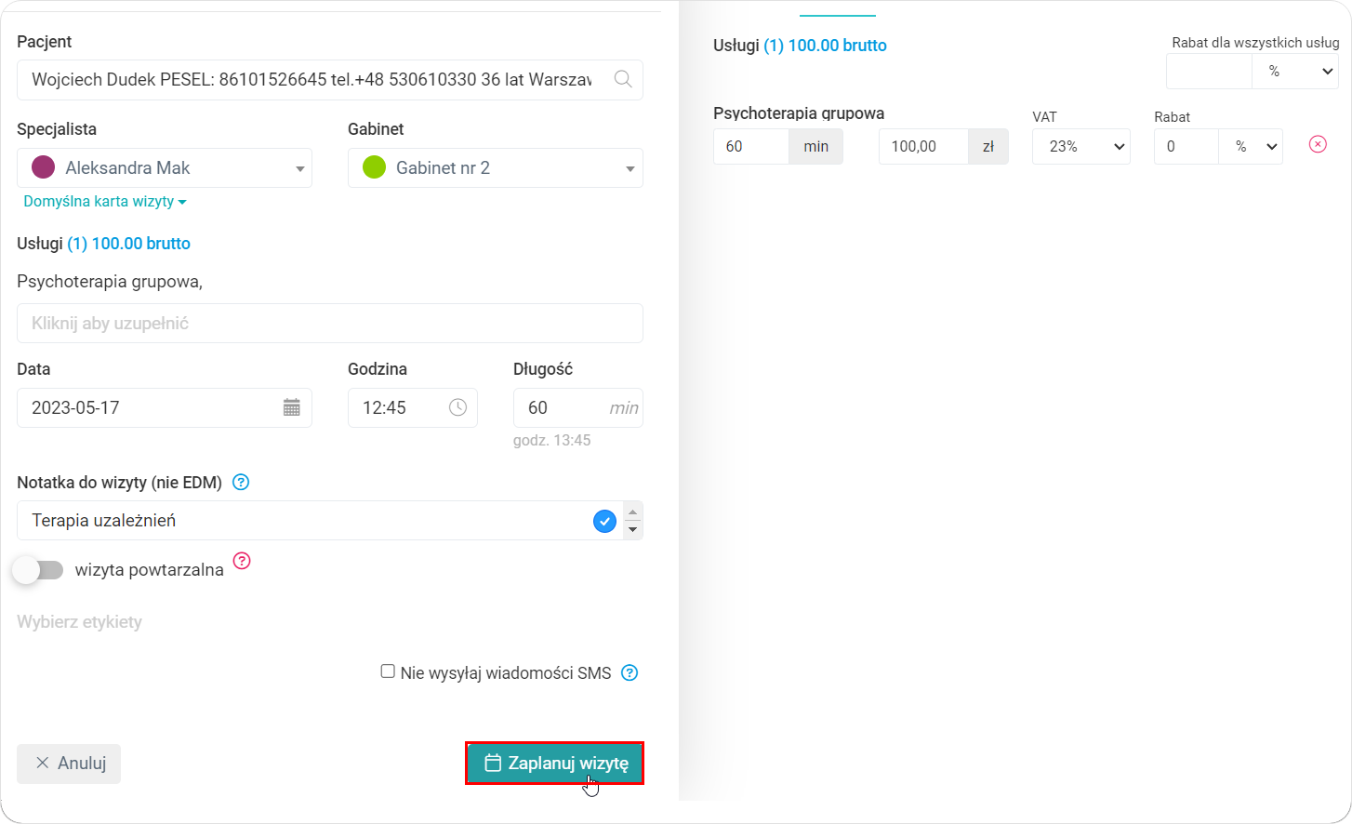Toggle the wizyta powtarzalna switch
1352x824 pixels.
pyautogui.click(x=39, y=570)
